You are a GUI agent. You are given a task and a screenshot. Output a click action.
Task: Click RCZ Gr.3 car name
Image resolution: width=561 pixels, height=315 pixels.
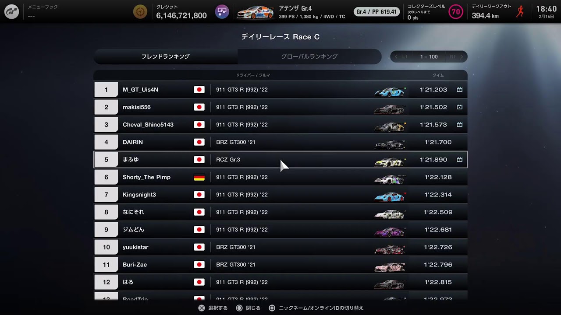tap(228, 160)
